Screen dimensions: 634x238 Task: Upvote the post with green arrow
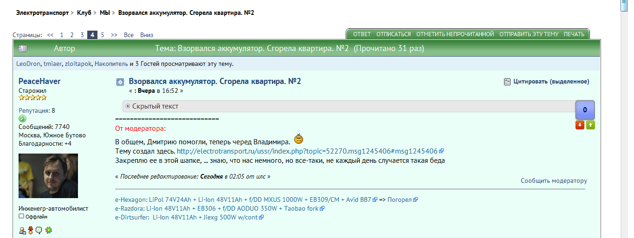click(590, 125)
